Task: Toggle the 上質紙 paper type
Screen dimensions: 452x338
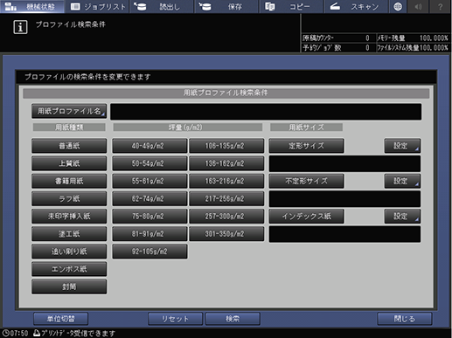Action: [69, 163]
